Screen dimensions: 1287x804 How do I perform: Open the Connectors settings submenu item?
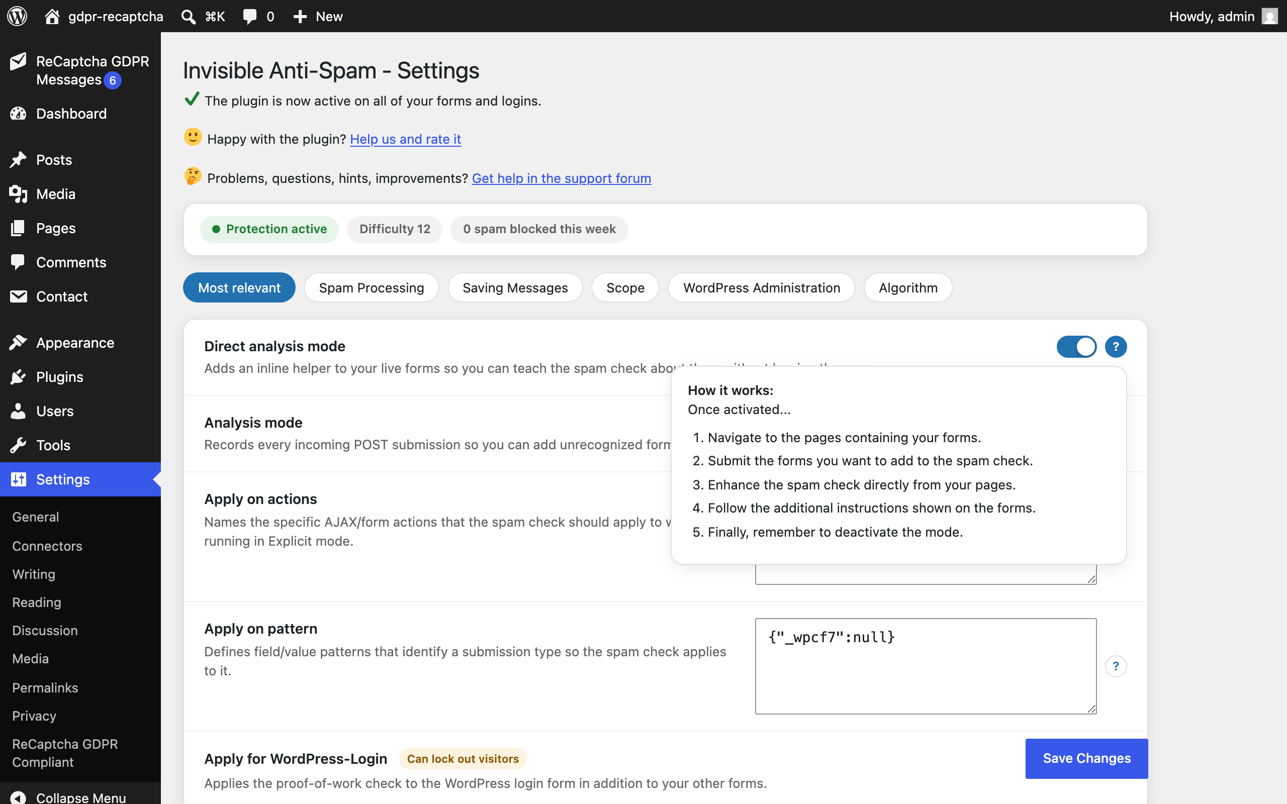click(47, 546)
